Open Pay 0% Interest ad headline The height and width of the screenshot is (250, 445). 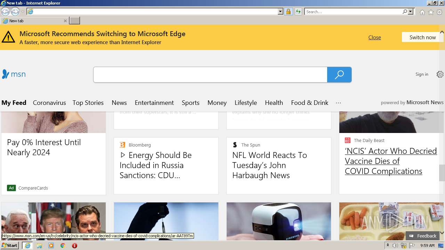tap(44, 147)
